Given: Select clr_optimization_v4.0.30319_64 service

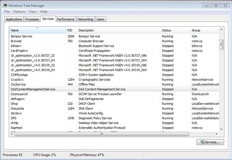Looking at the screenshot, I should pos(114,70).
